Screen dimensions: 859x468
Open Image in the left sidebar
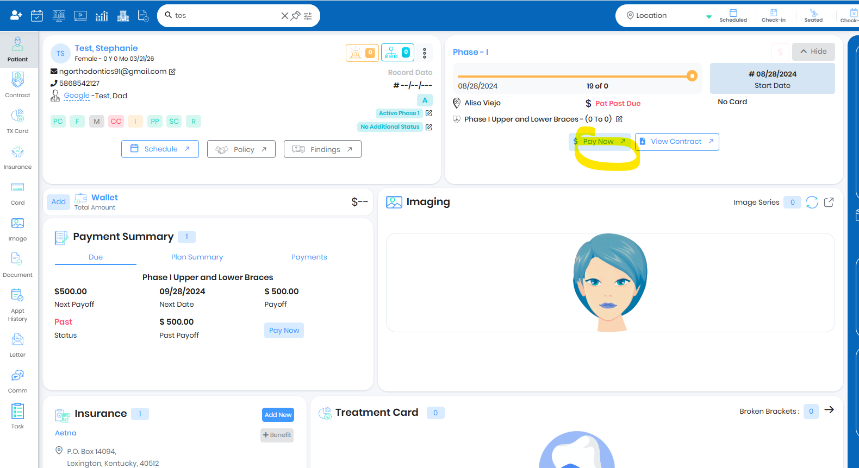18,229
